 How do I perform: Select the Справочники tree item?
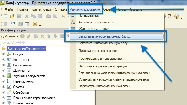22,65
